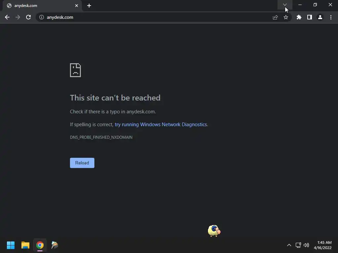Click the sheep desktop pet
Viewport: 338px width, 253px height.
click(x=214, y=231)
